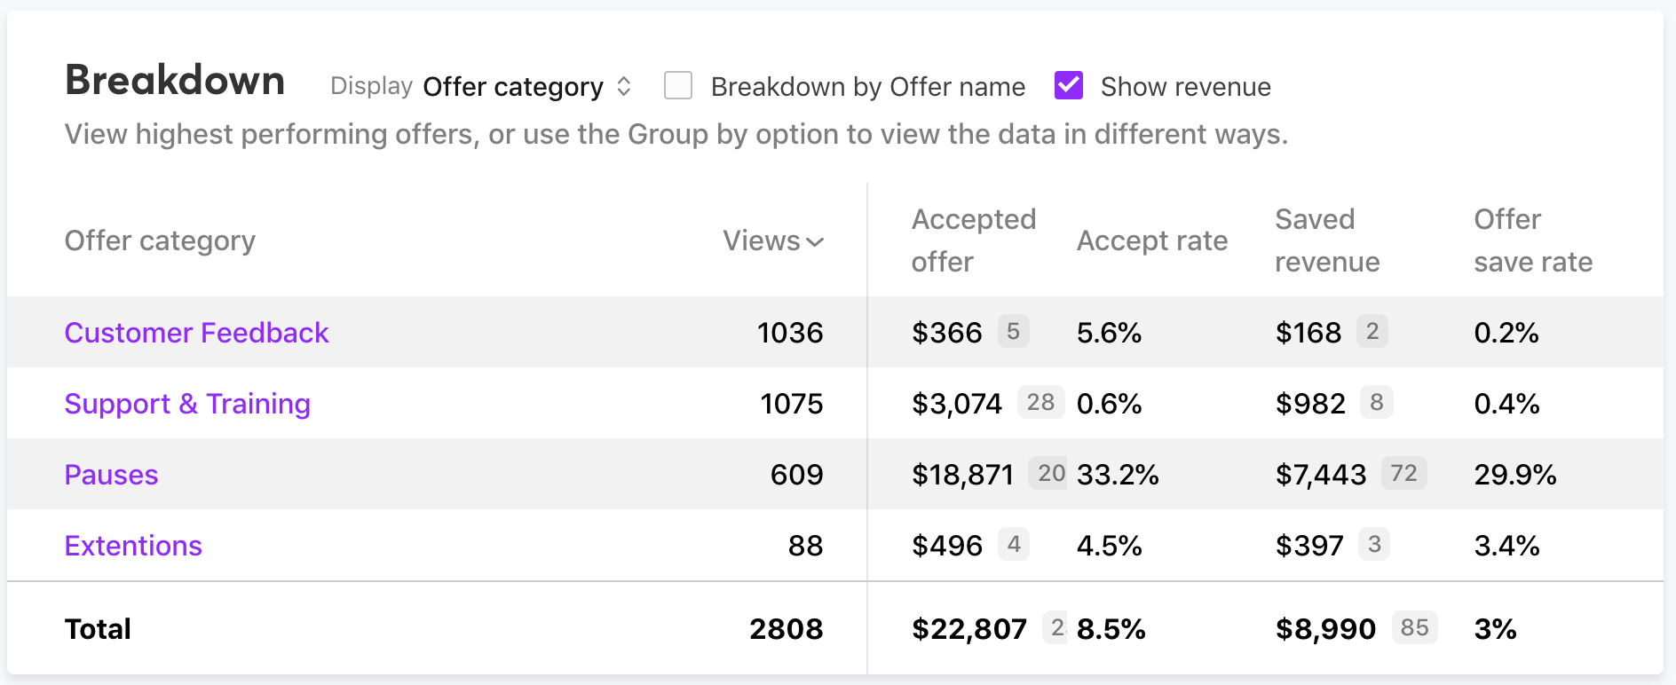Click the Saved revenue column header
Screen dimensions: 1676x685
pos(1326,240)
